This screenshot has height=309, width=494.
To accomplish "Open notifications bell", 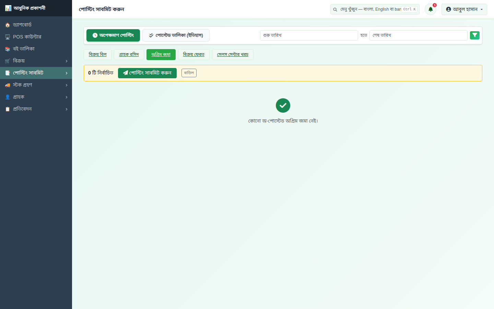I will click(431, 9).
